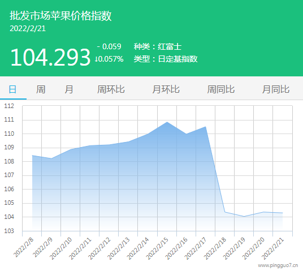Click the 种类：红富士 label
303x271 pixels.
[x=158, y=46]
